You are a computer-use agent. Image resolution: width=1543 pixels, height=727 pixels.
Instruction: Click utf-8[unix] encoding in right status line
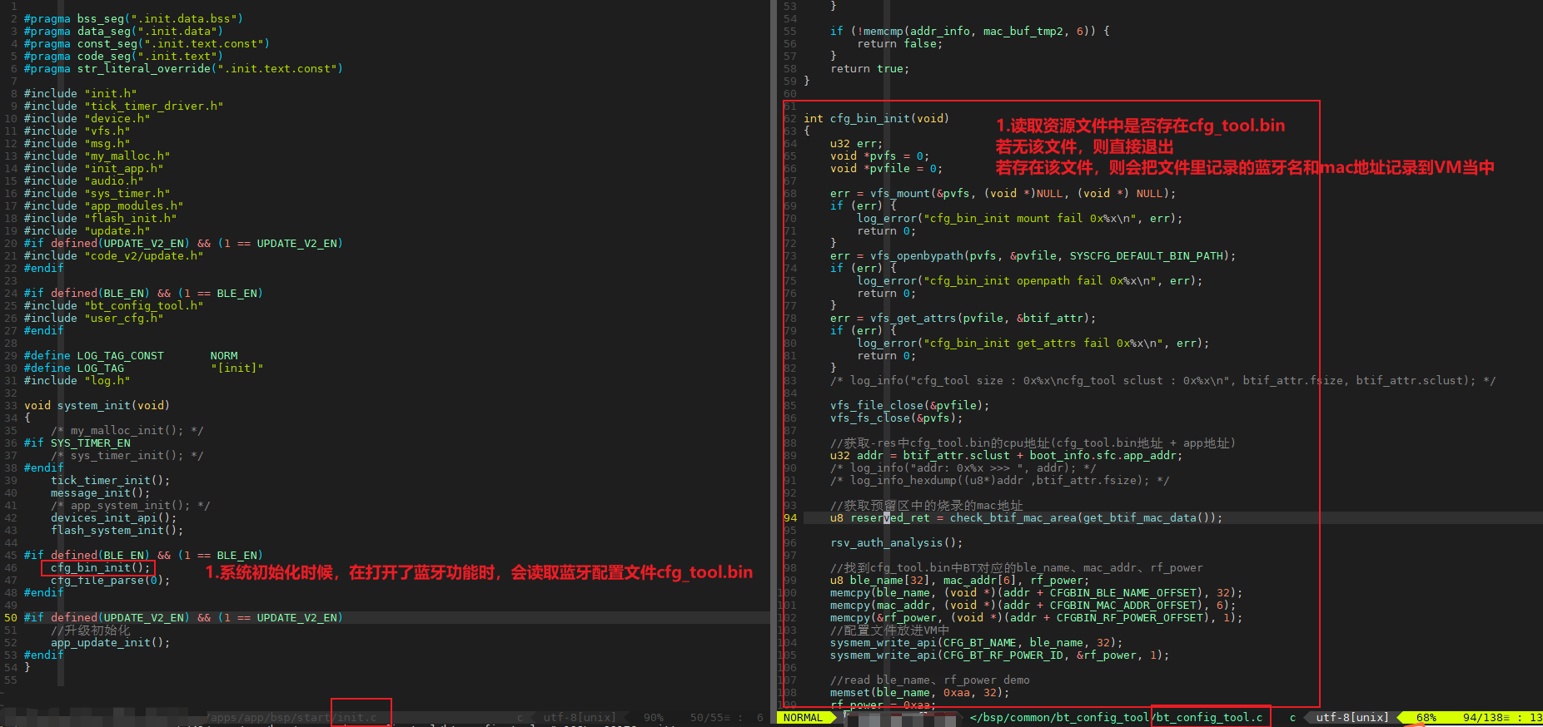pos(1352,717)
